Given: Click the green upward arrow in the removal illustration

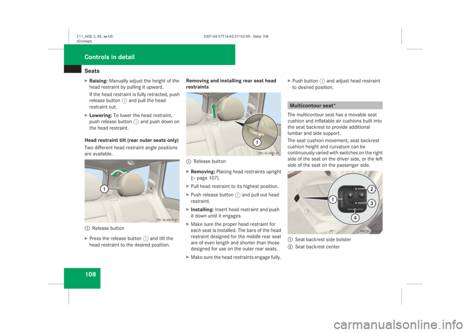Looking at the screenshot, I should [x=214, y=111].
